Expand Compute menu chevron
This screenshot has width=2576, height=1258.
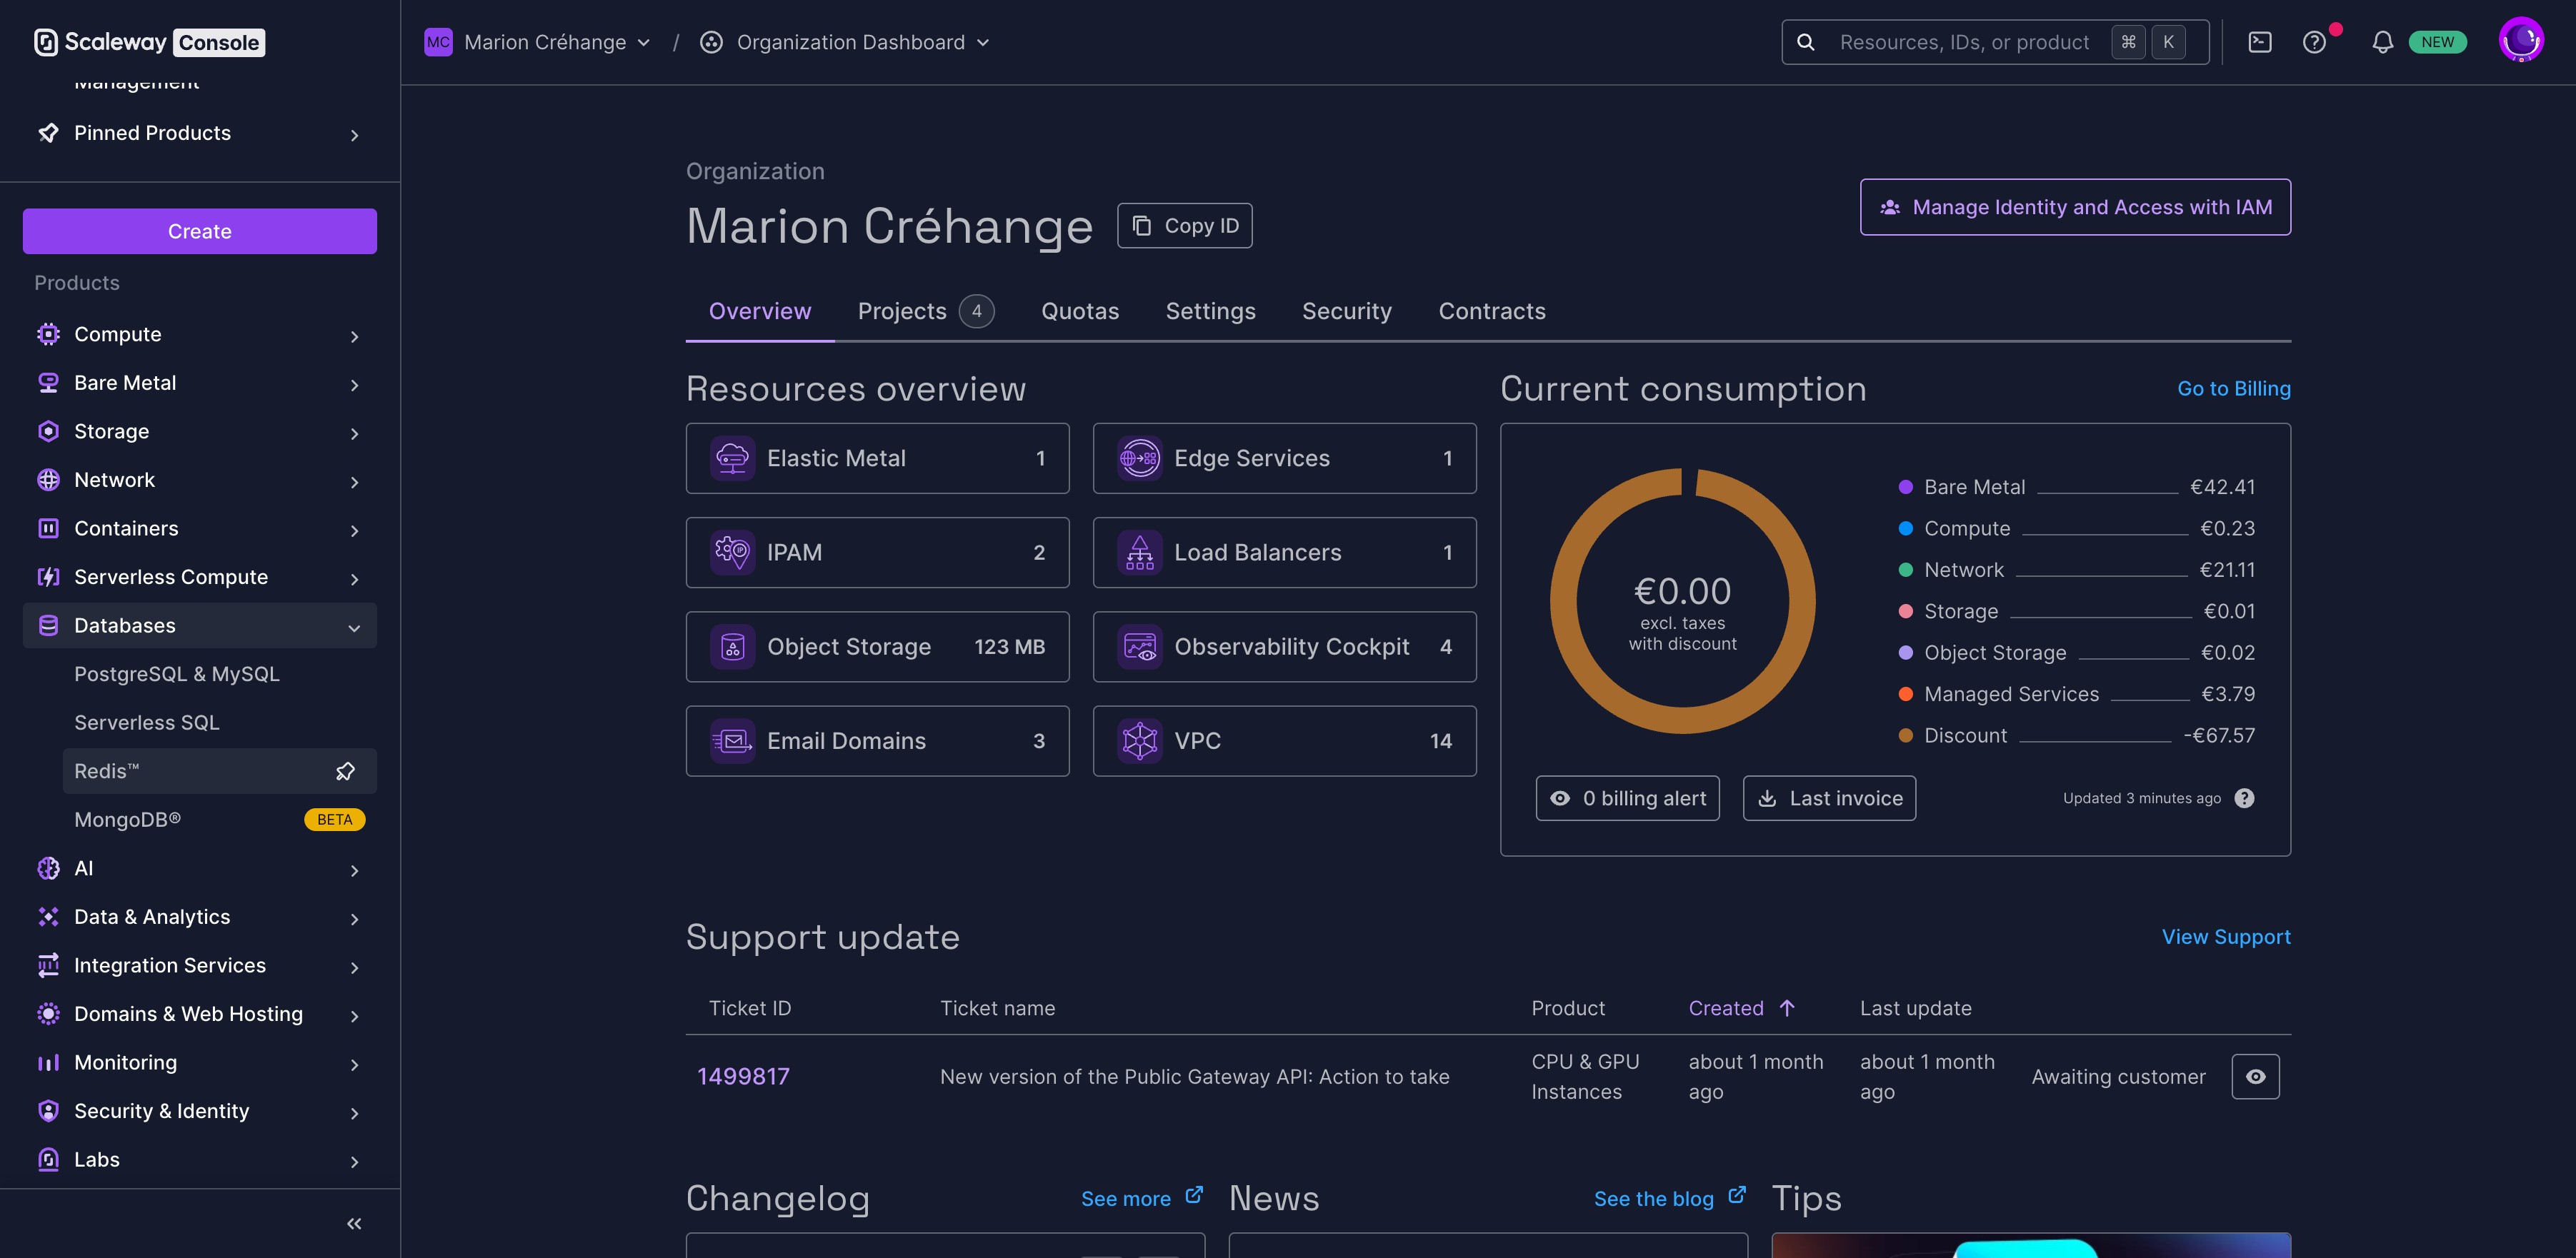(x=354, y=336)
